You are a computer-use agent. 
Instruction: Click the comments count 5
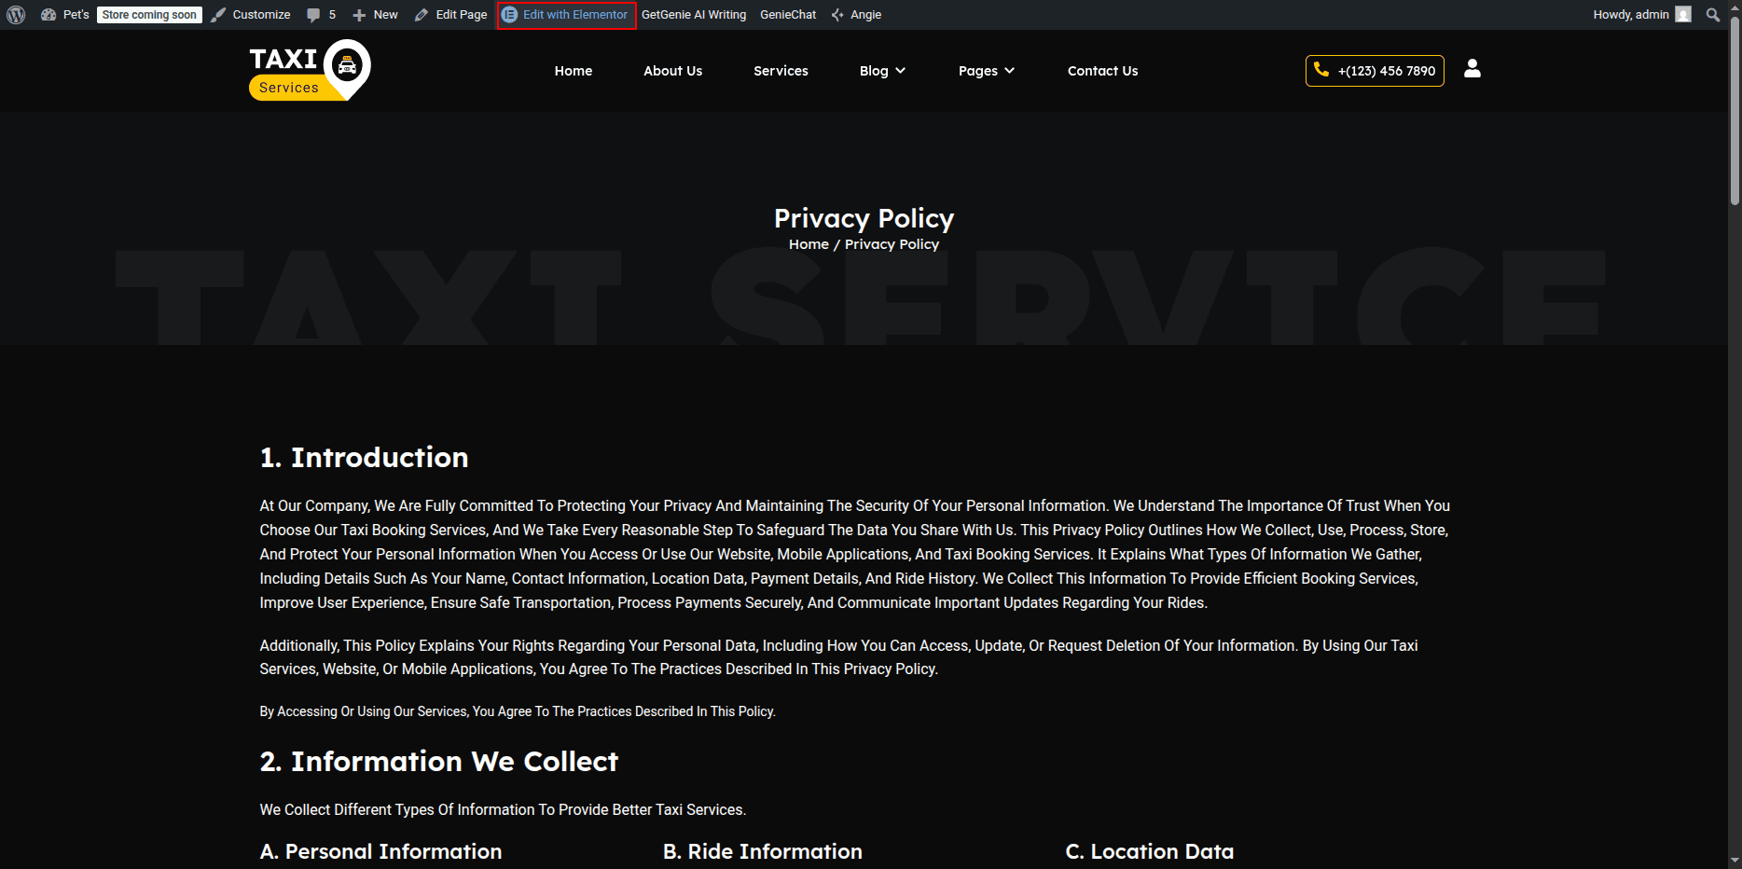point(332,15)
